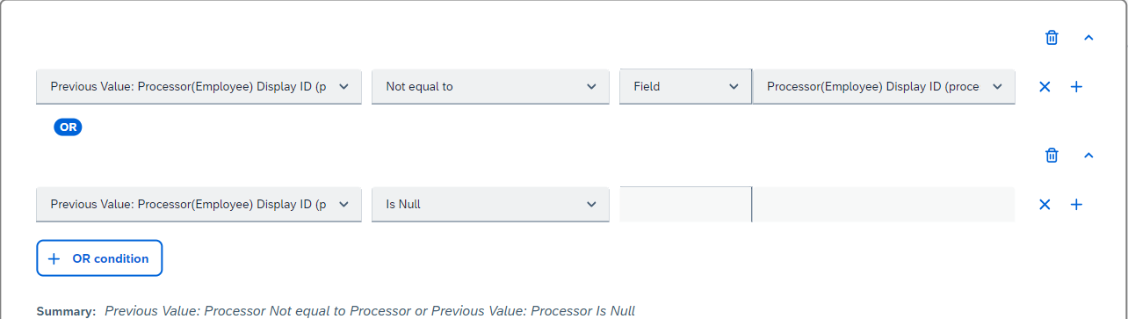Collapse the first condition group chevron
1128x319 pixels.
tap(1088, 38)
